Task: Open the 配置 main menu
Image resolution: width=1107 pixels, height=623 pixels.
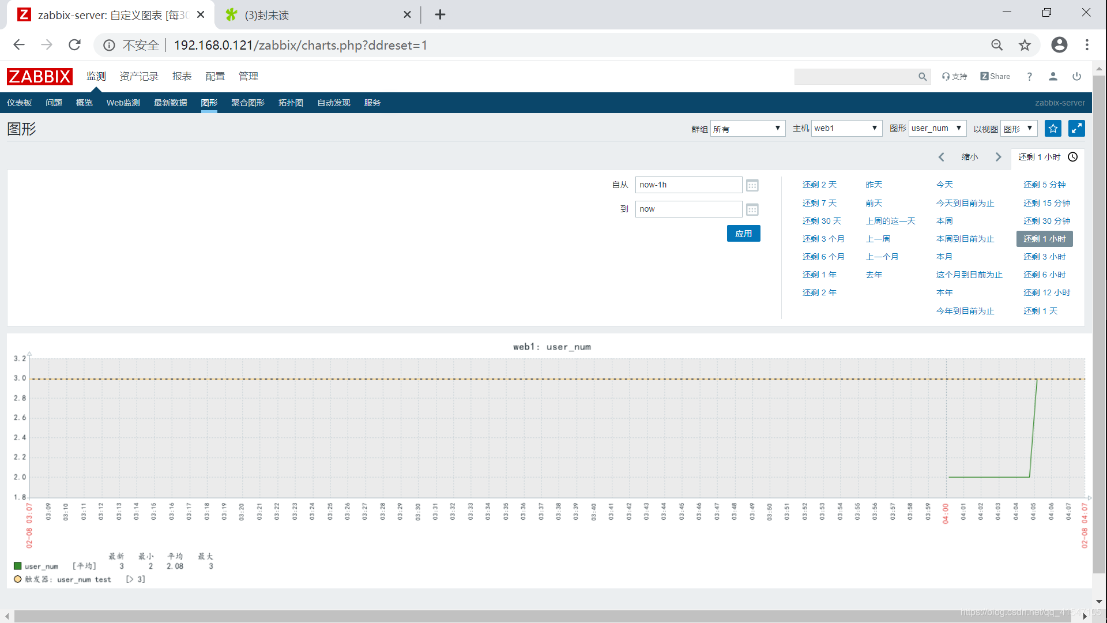Action: [215, 76]
